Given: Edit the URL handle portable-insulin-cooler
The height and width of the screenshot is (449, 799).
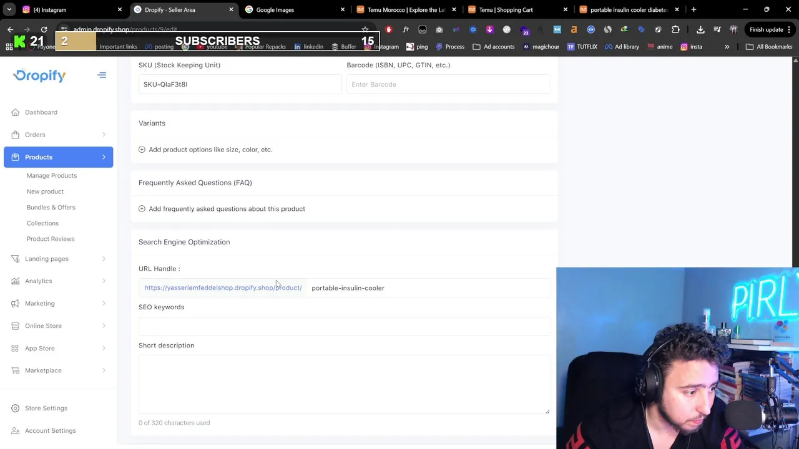Looking at the screenshot, I should 429,288.
